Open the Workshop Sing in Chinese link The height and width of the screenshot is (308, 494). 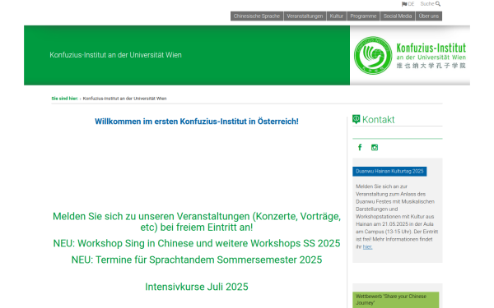coord(197,243)
